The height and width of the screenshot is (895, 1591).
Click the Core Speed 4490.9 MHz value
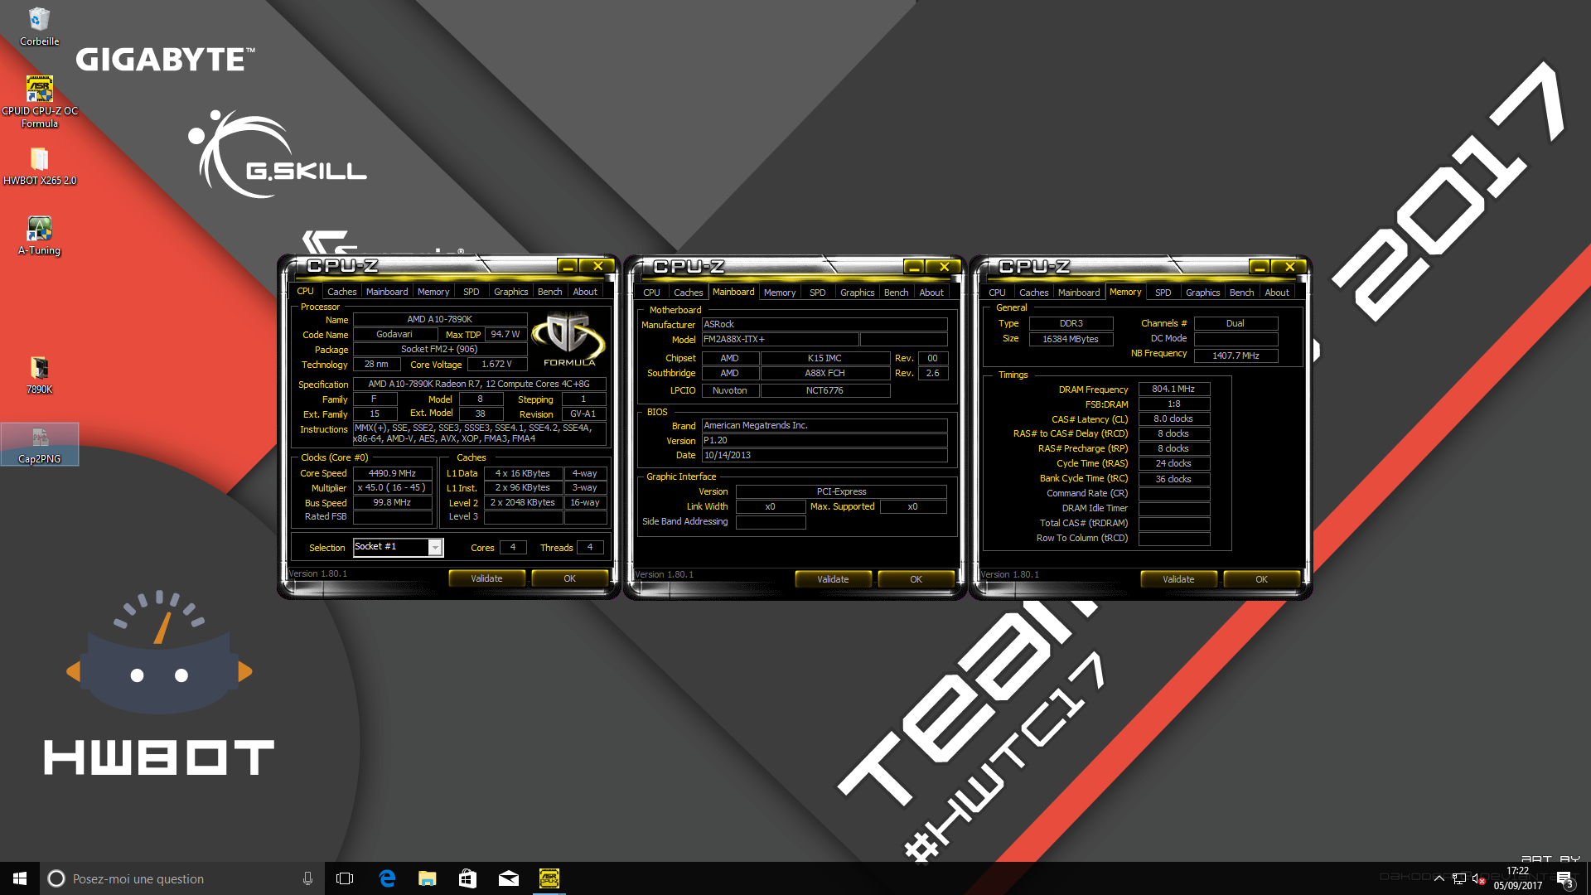[393, 473]
